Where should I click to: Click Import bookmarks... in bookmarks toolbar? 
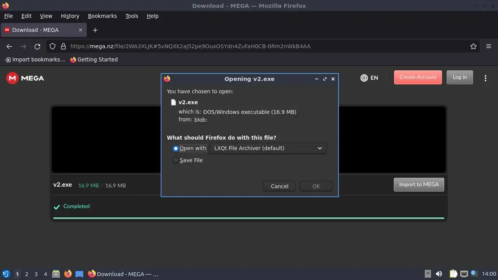[35, 59]
